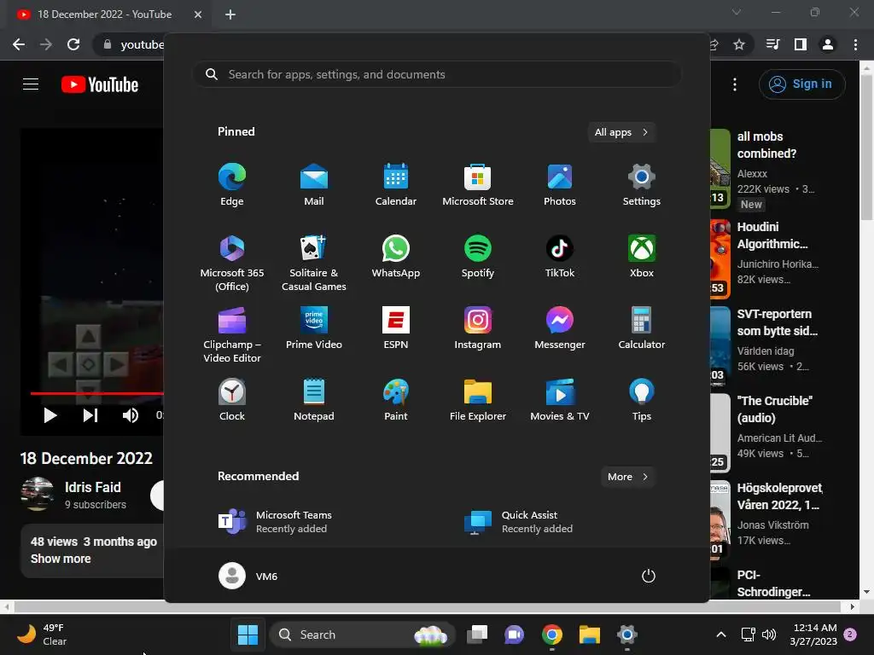Open WhatsApp
Viewport: 874px width, 655px height.
click(396, 257)
